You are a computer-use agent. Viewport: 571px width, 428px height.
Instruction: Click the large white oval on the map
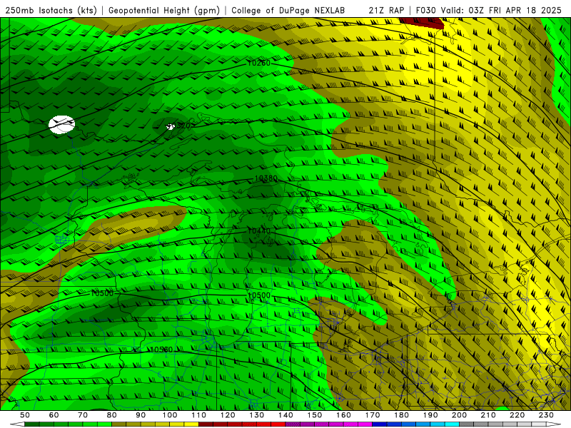62,124
